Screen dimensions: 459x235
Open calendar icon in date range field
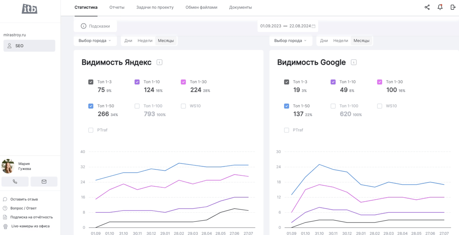[x=313, y=26]
